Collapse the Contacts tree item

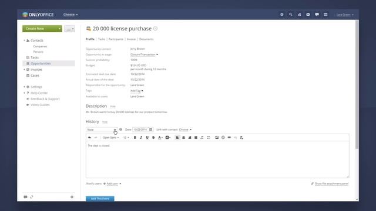[24, 40]
